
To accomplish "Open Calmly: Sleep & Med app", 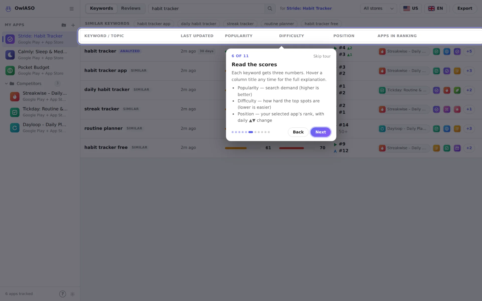I will pos(40,55).
